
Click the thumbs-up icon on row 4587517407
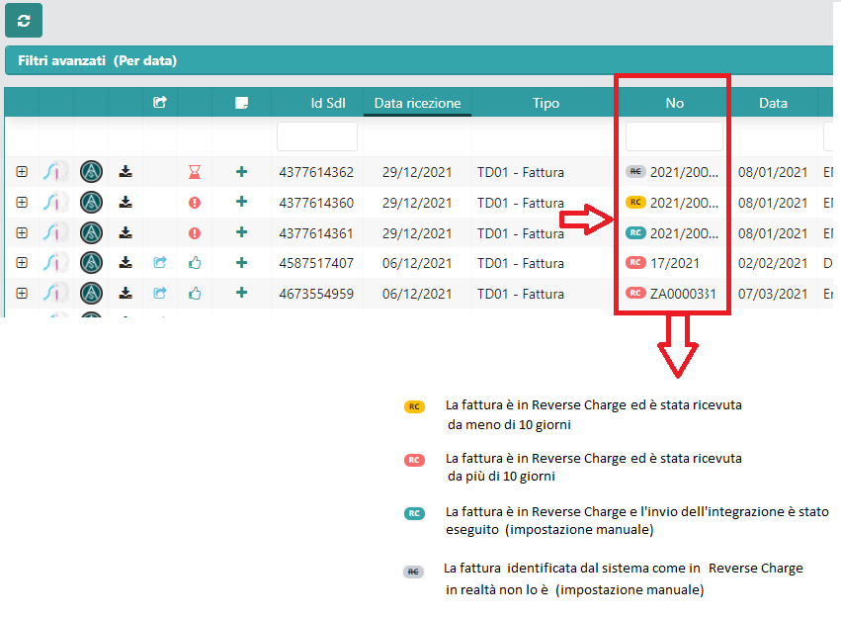[x=195, y=263]
